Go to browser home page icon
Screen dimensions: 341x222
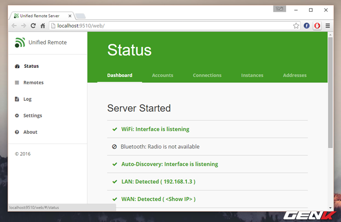pyautogui.click(x=43, y=26)
